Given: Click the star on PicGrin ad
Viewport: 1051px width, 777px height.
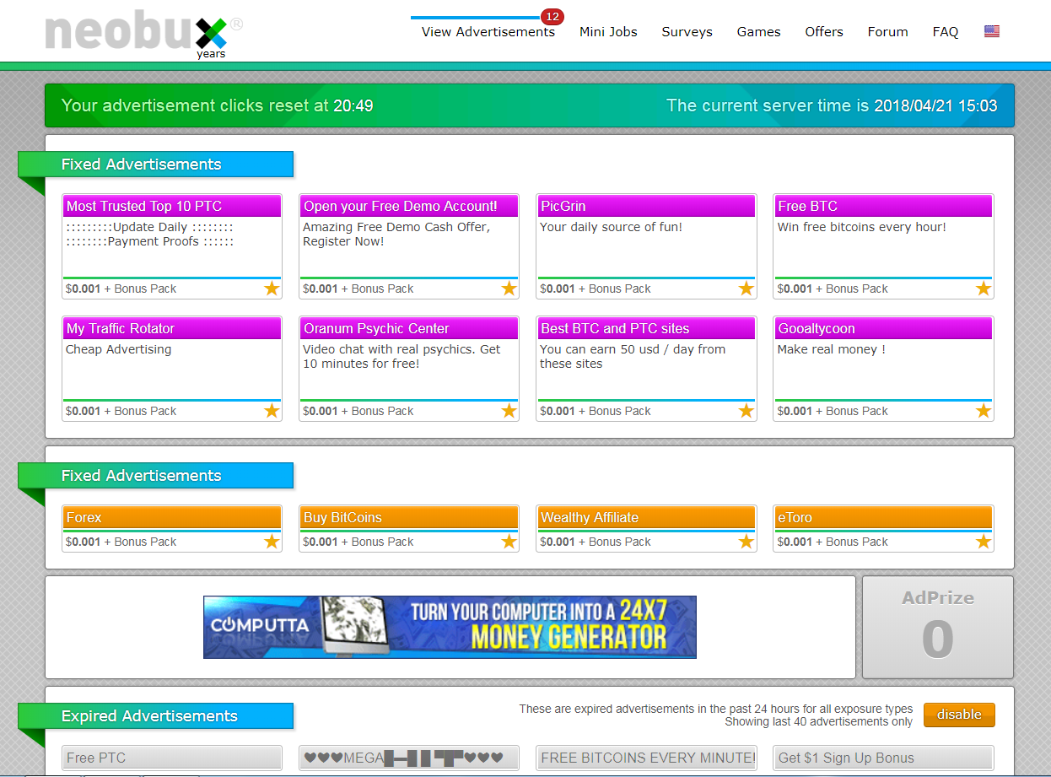Looking at the screenshot, I should 746,289.
